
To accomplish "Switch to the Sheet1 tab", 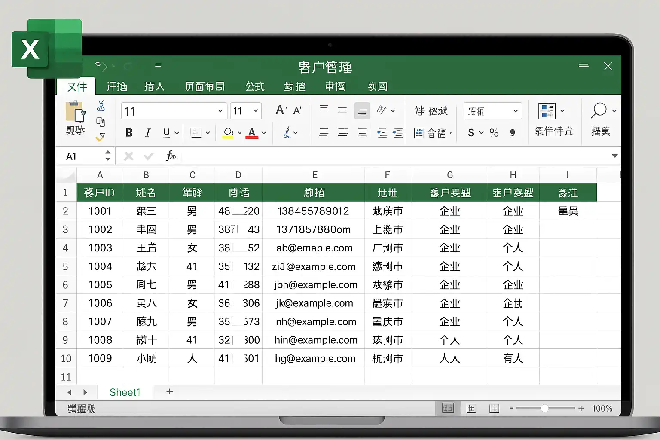I will point(125,392).
